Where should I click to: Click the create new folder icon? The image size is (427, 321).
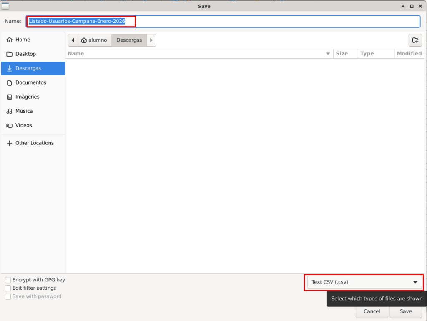(415, 40)
